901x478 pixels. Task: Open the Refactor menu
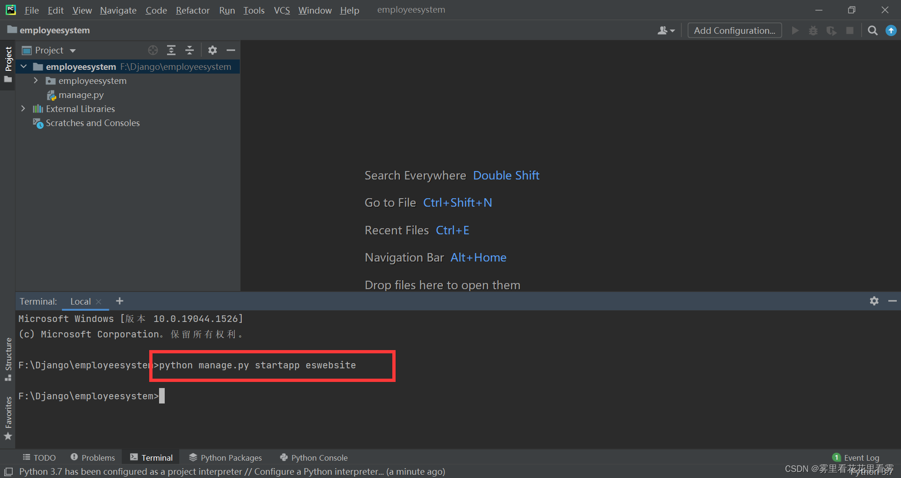(192, 10)
